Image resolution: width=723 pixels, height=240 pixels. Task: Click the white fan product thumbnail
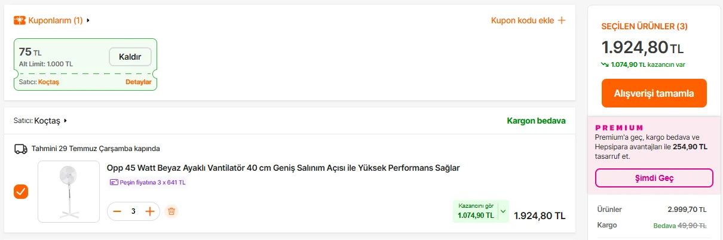coord(69,192)
